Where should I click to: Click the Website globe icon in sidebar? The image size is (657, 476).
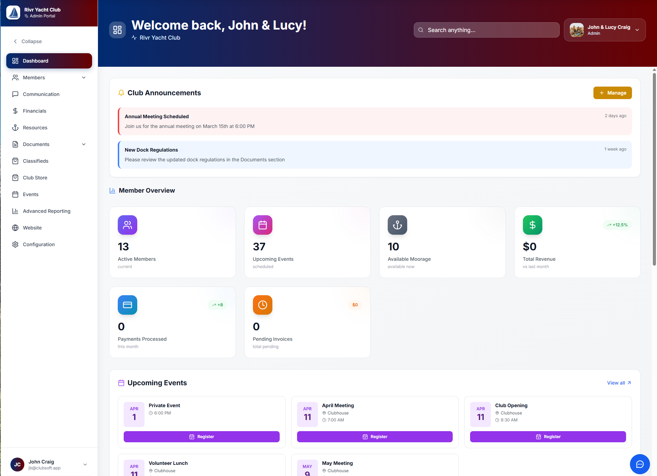coord(15,228)
